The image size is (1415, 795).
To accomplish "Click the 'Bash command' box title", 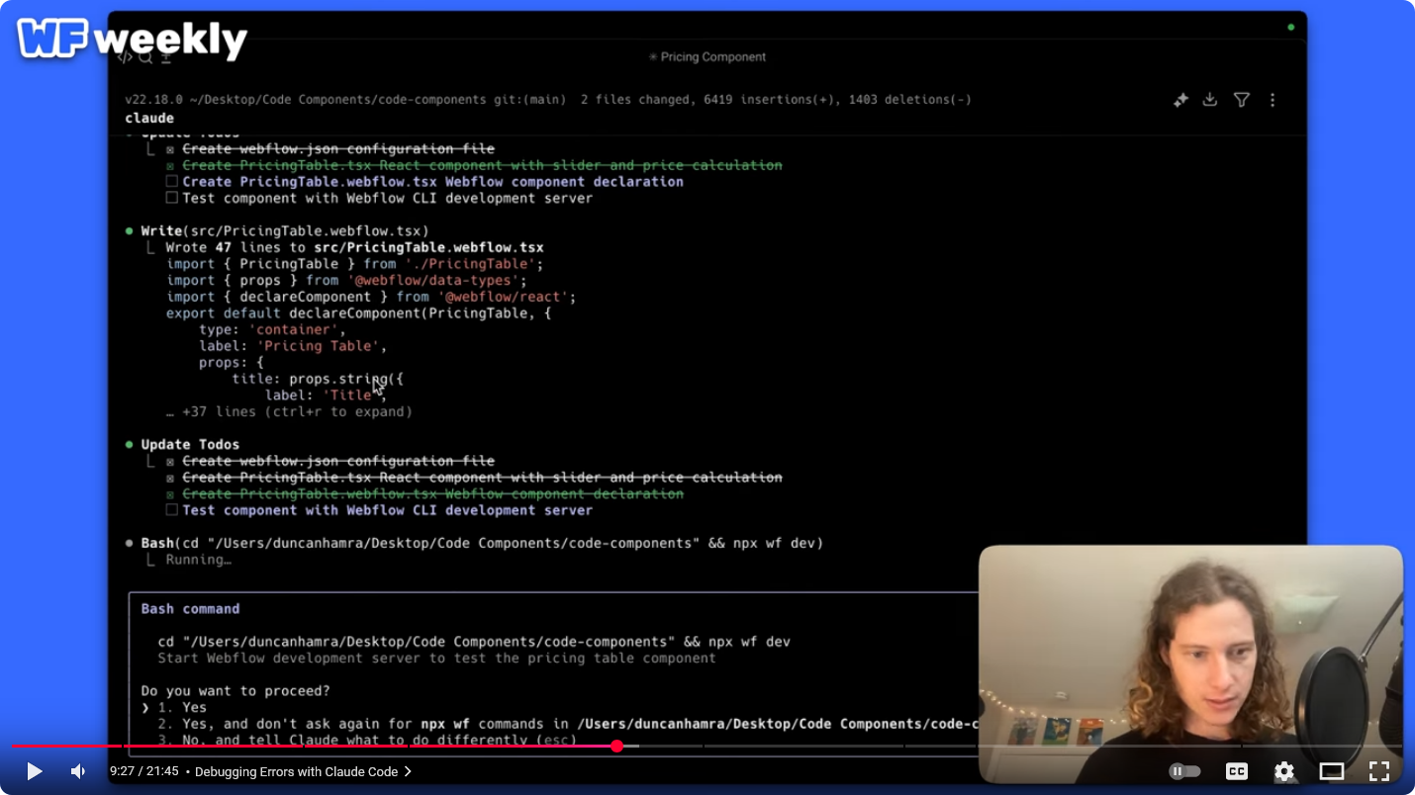I will 190,609.
